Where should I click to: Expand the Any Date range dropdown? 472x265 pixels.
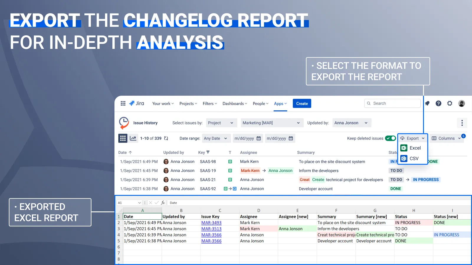tap(215, 138)
